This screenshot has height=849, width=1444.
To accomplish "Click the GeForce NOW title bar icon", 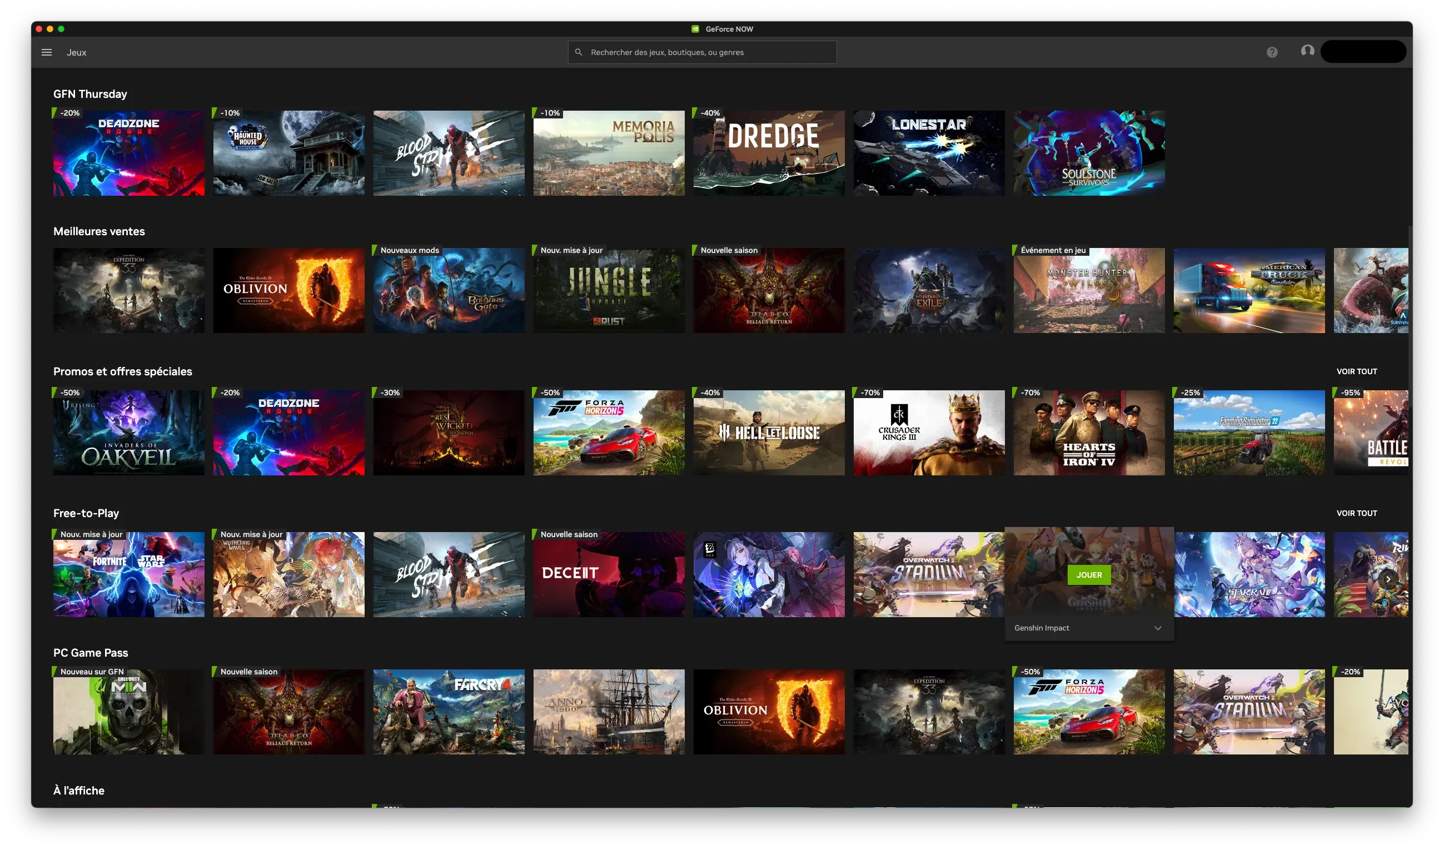I will coord(696,29).
